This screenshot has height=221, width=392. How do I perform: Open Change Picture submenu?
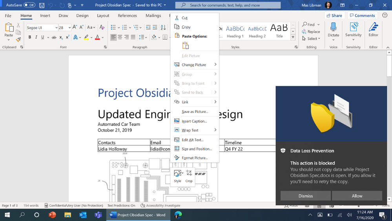coord(195,64)
